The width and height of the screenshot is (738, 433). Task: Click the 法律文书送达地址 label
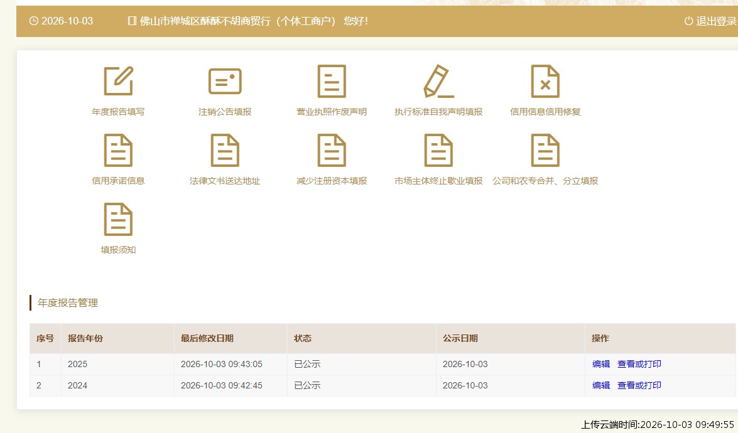[x=225, y=181]
